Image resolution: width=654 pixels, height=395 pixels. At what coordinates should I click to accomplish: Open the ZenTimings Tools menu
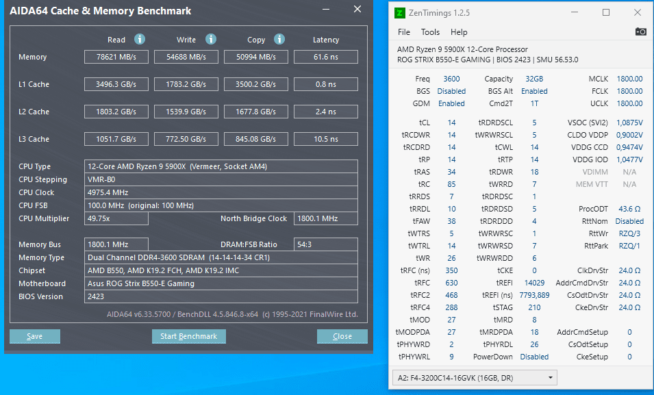430,32
